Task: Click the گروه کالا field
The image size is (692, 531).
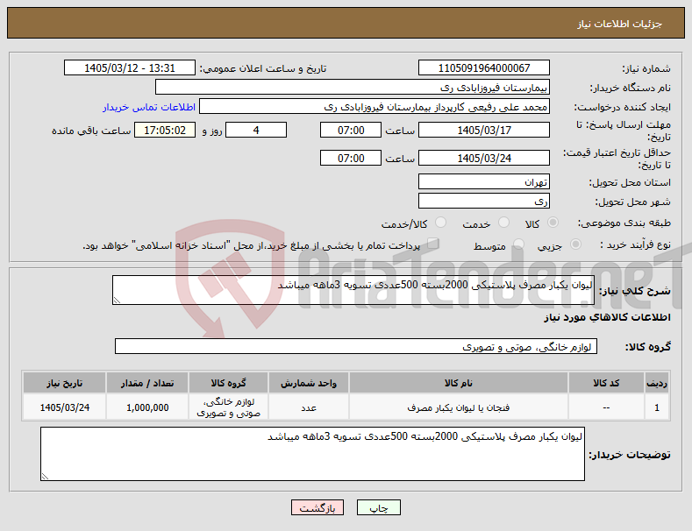Action: click(x=356, y=347)
